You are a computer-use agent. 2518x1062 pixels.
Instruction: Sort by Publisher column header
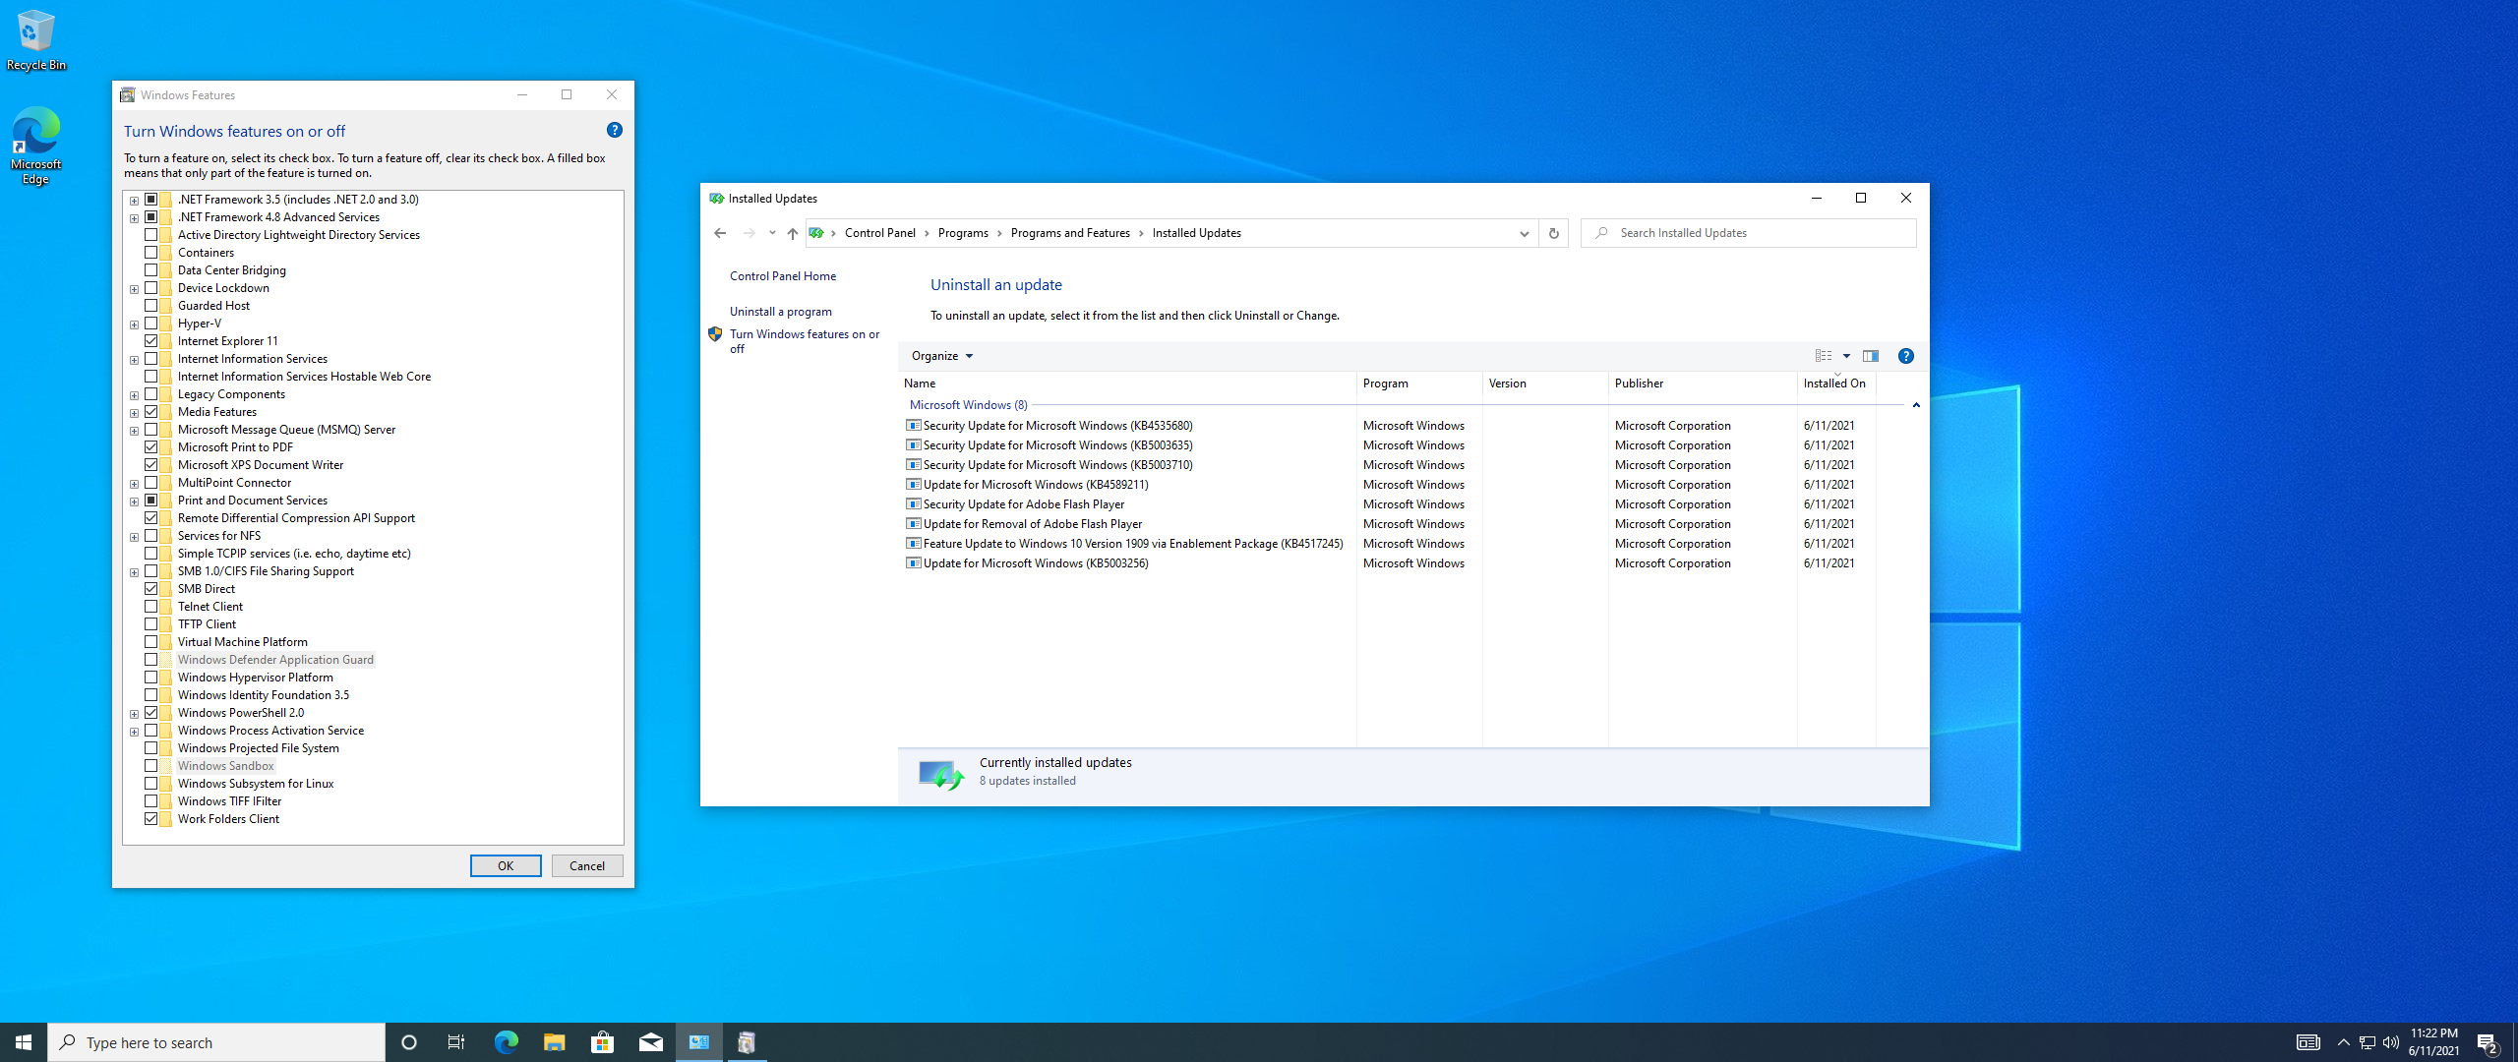pyautogui.click(x=1703, y=383)
